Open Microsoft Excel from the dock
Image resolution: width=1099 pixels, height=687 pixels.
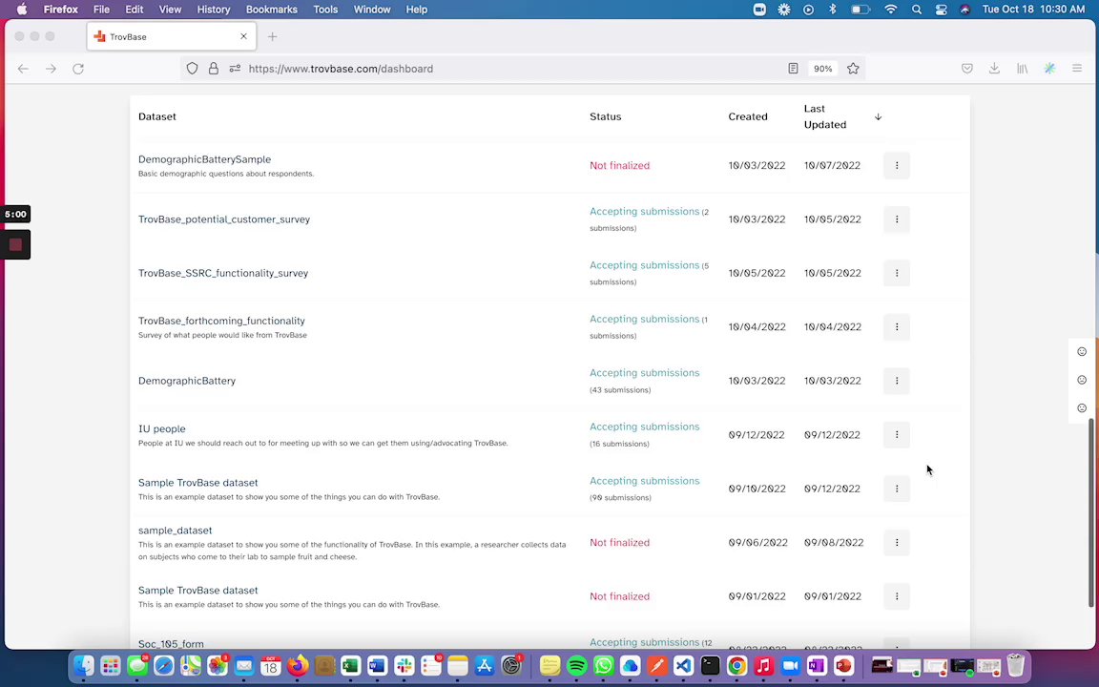tap(350, 665)
